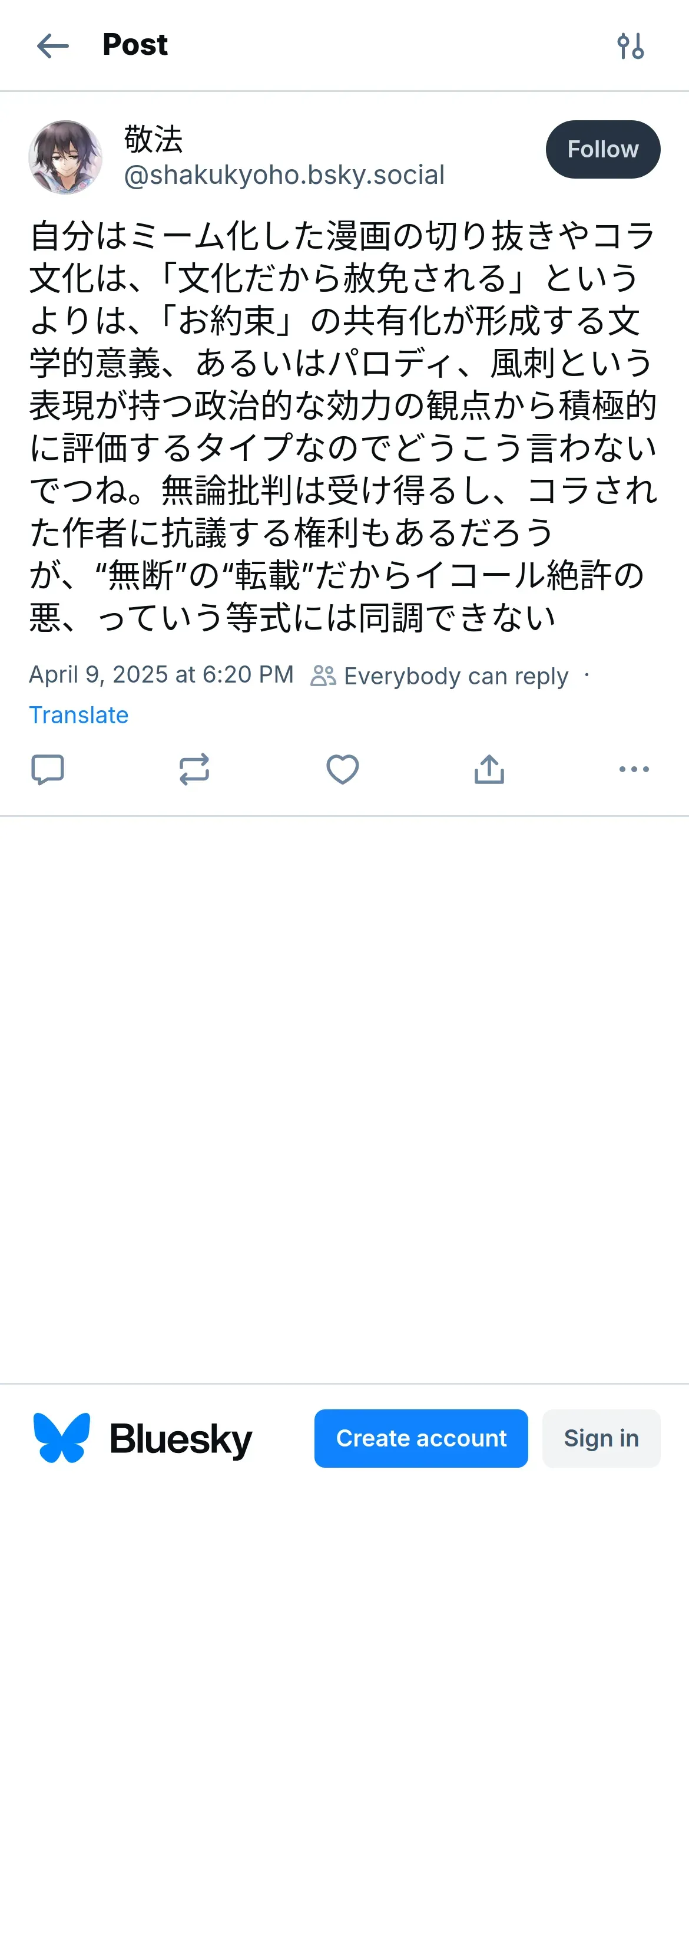689x1954 pixels.
Task: Click the Post header title
Action: point(135,45)
